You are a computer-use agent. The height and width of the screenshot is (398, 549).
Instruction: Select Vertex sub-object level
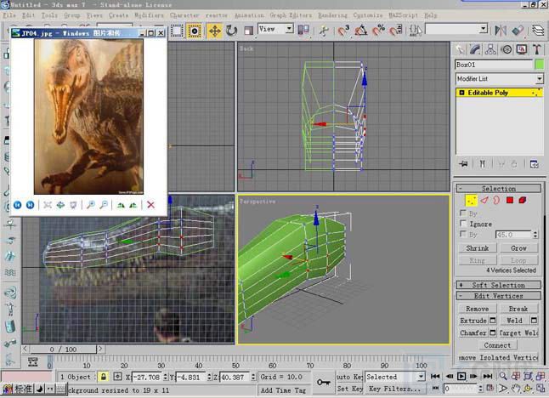tap(472, 201)
